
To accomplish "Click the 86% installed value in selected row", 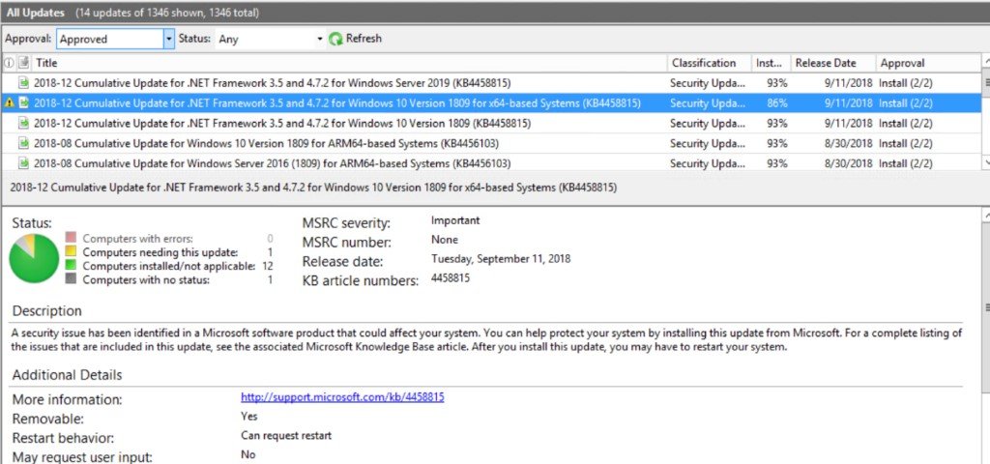I will 777,102.
